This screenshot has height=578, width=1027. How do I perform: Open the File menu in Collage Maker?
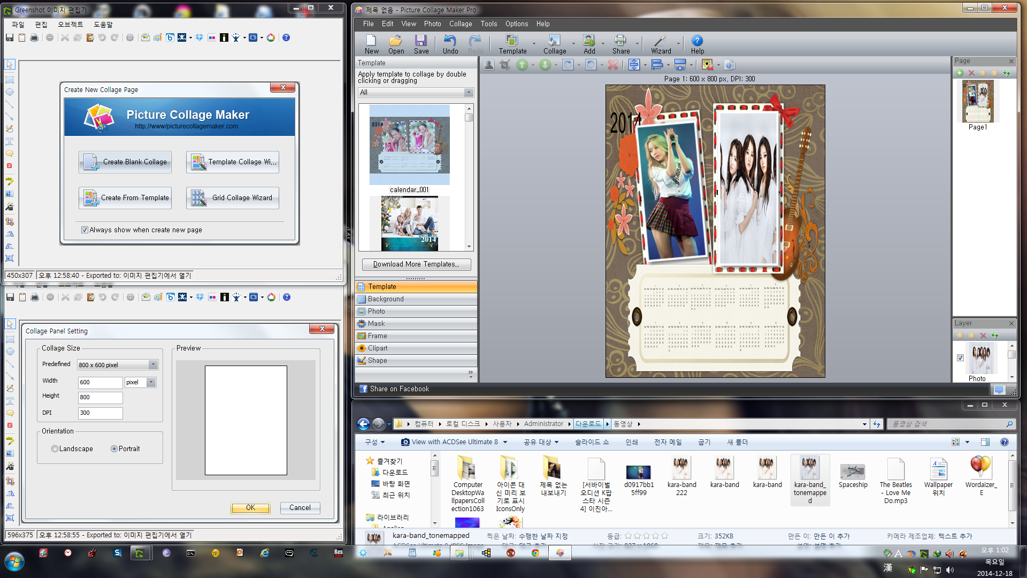click(x=368, y=24)
